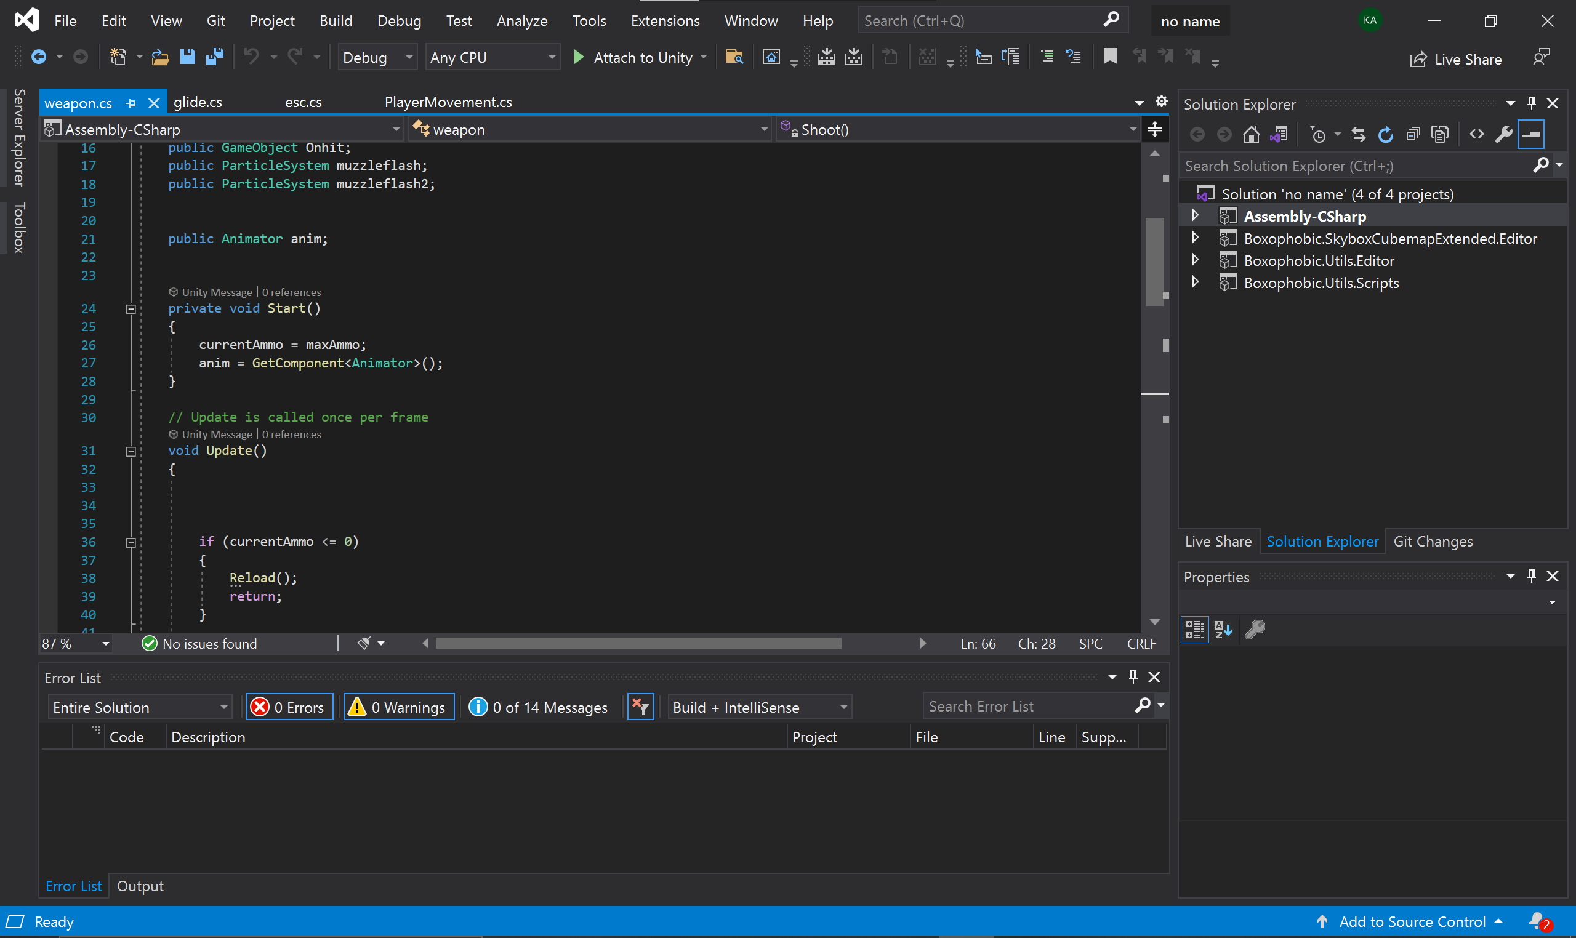This screenshot has width=1576, height=938.
Task: Click the bookmark toggle icon in toolbar
Action: click(x=1110, y=57)
